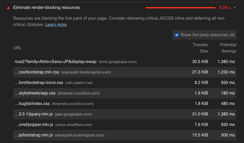Open the stylesheets/app.css URL

coord(35,93)
